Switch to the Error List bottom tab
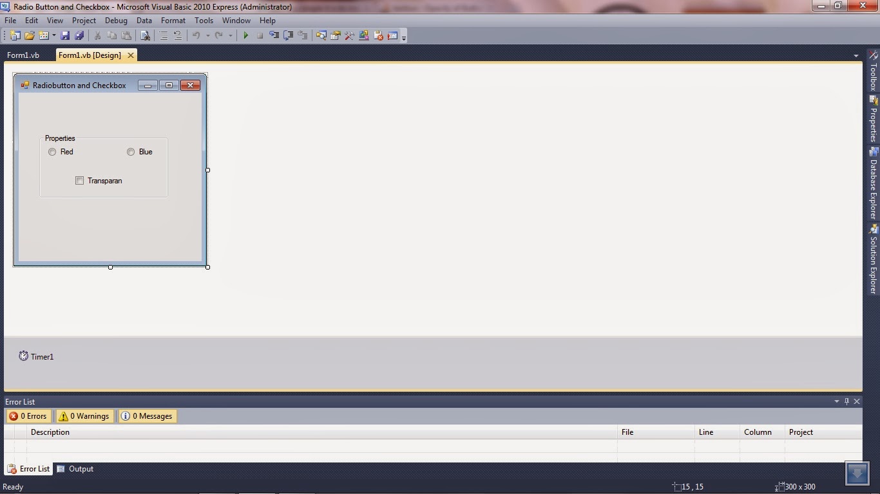The width and height of the screenshot is (880, 494). [x=28, y=469]
